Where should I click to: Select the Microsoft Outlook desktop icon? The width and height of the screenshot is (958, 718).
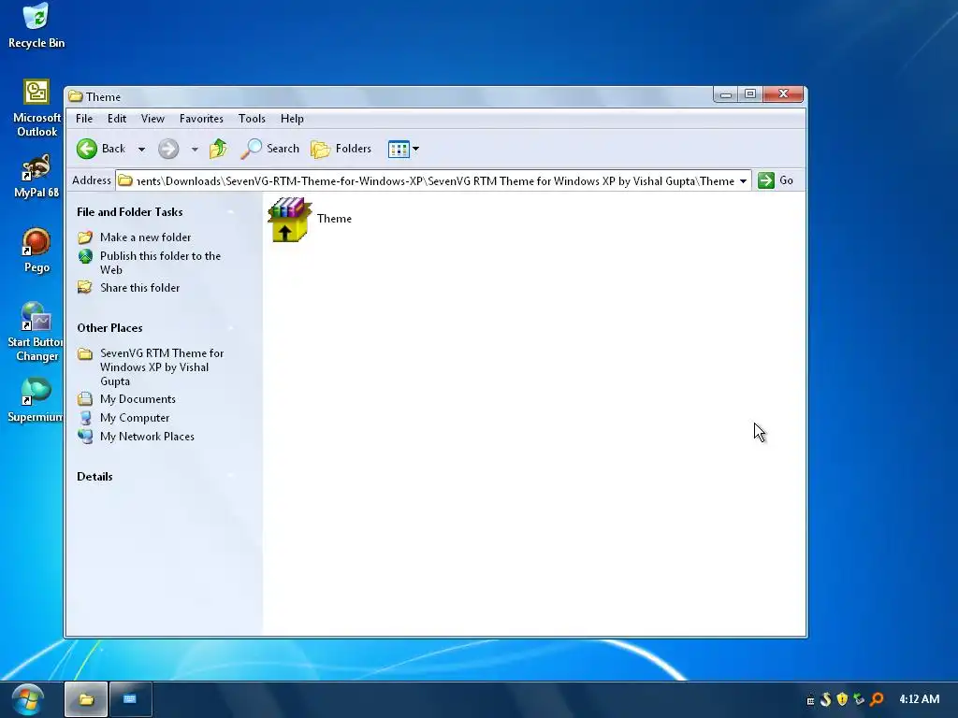(x=36, y=108)
